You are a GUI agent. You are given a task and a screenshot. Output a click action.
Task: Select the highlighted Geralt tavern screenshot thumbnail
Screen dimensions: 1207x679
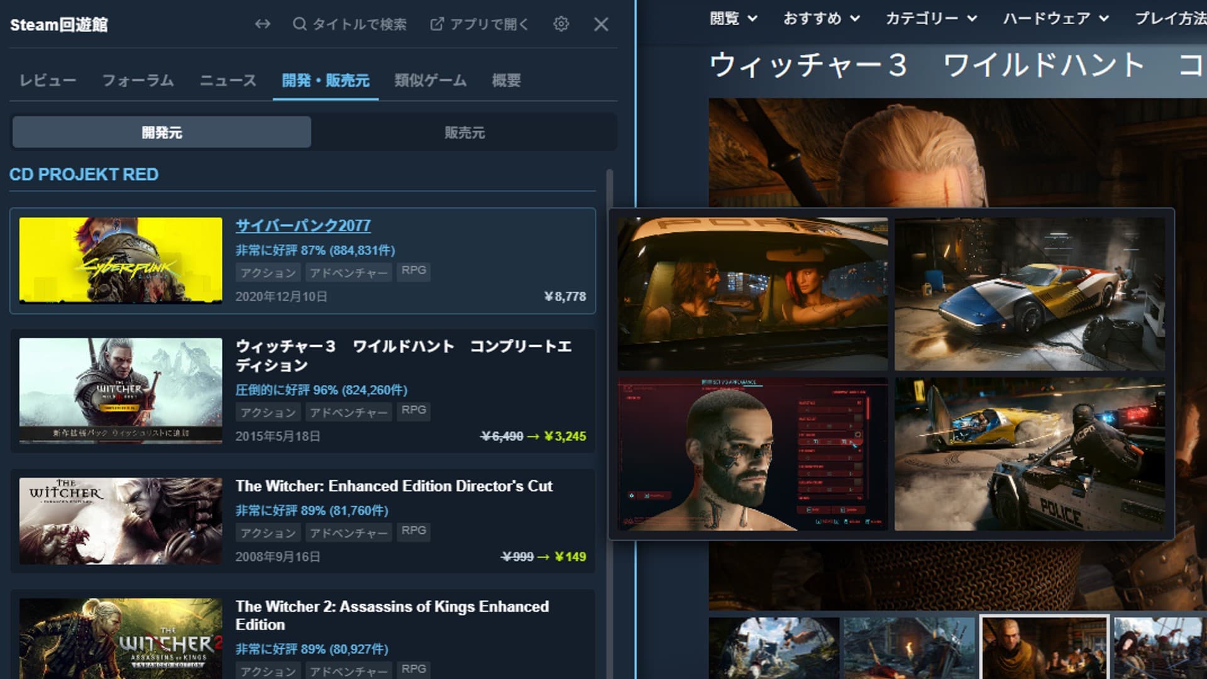coord(1045,648)
